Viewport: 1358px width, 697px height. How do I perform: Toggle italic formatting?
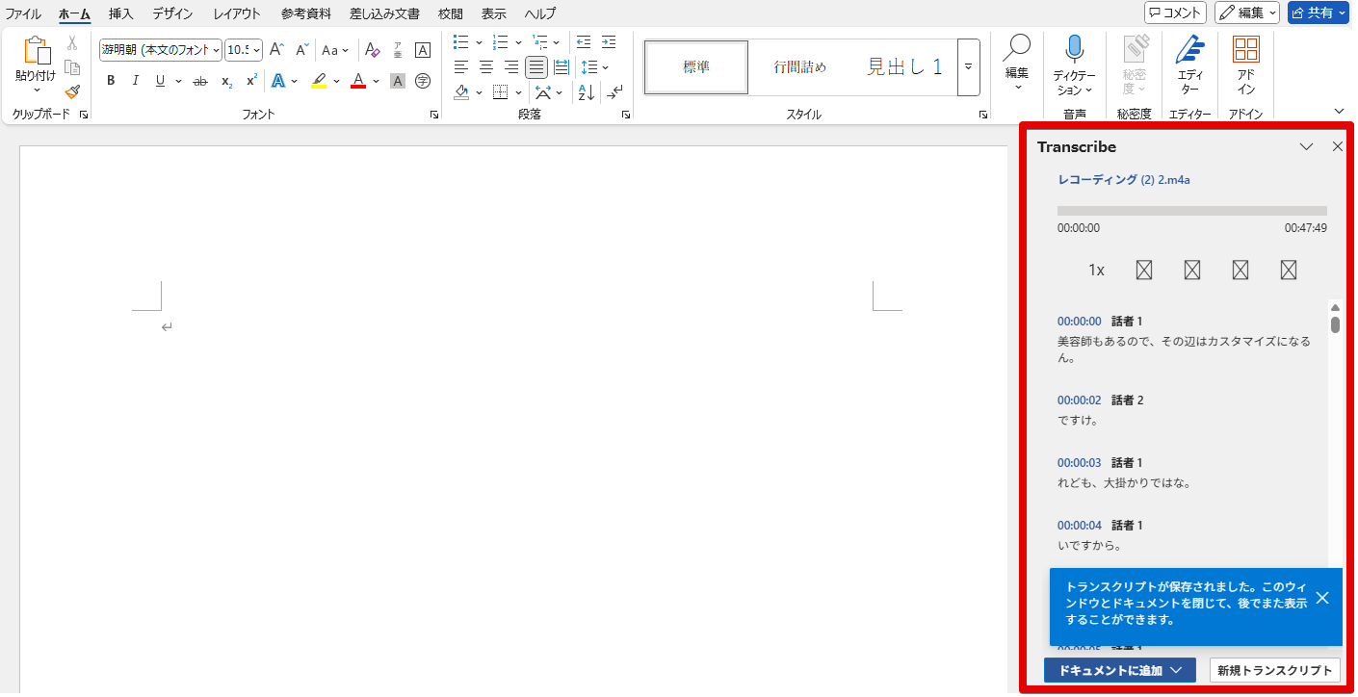pyautogui.click(x=135, y=80)
